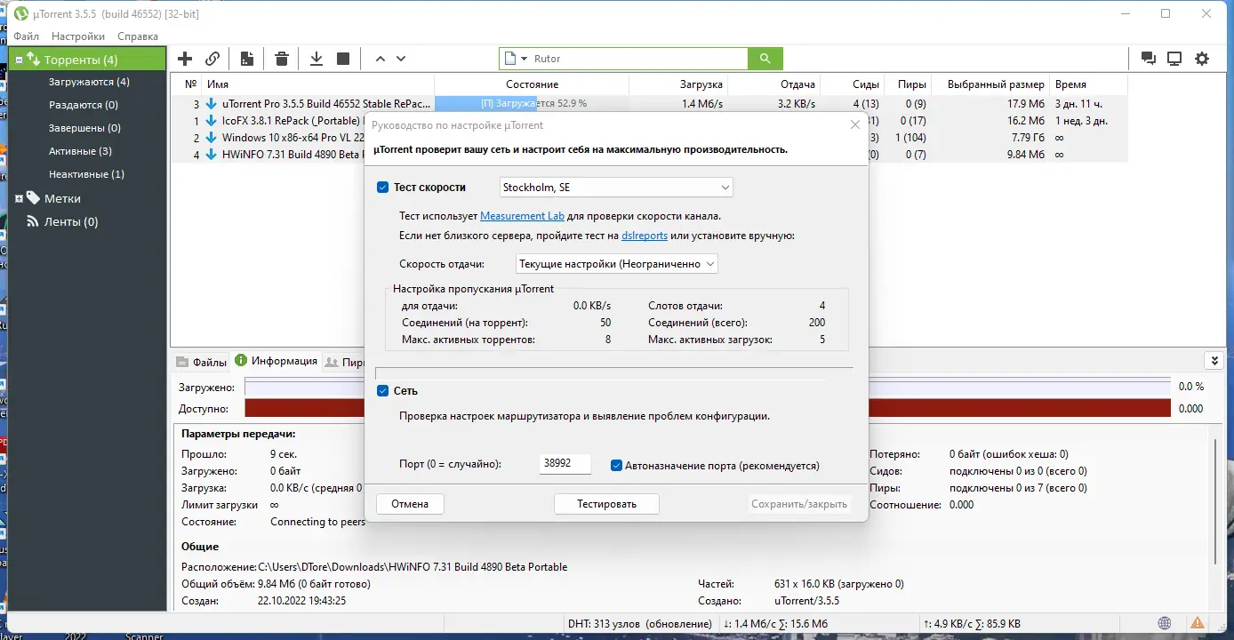
Task: Toggle the Сеть checkbox
Action: [x=383, y=391]
